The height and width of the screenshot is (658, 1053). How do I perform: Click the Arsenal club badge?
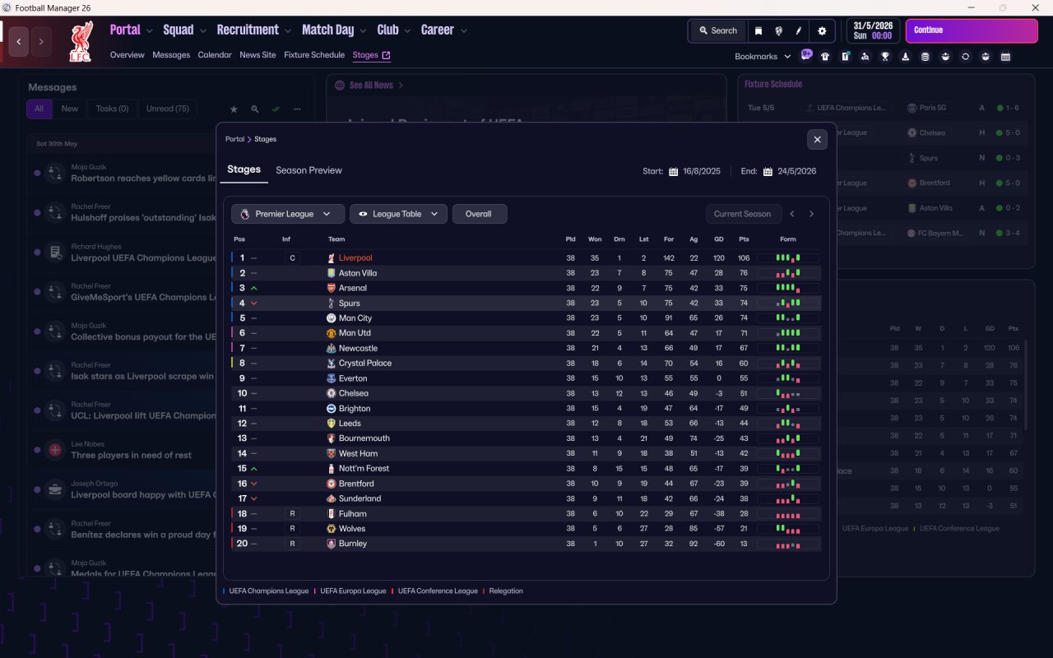[x=331, y=288]
